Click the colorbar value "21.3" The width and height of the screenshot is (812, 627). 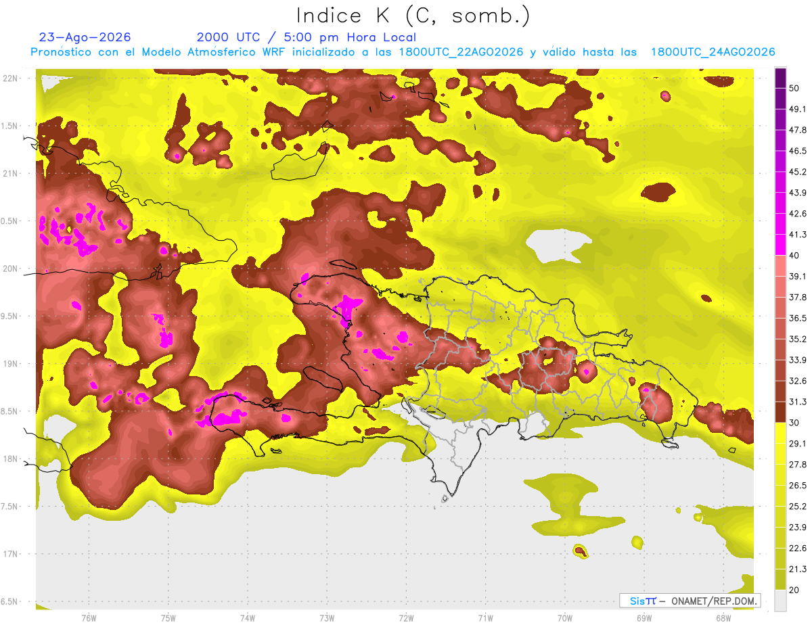click(798, 570)
